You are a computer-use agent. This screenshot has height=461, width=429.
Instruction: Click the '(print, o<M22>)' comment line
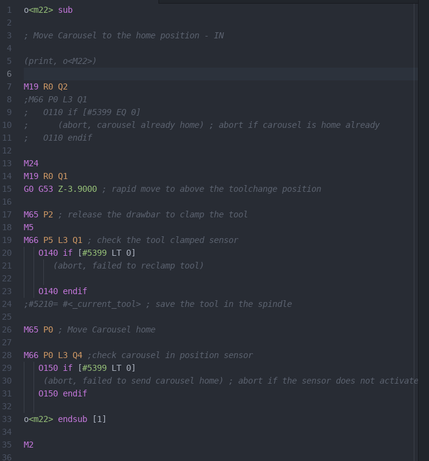[x=60, y=61]
